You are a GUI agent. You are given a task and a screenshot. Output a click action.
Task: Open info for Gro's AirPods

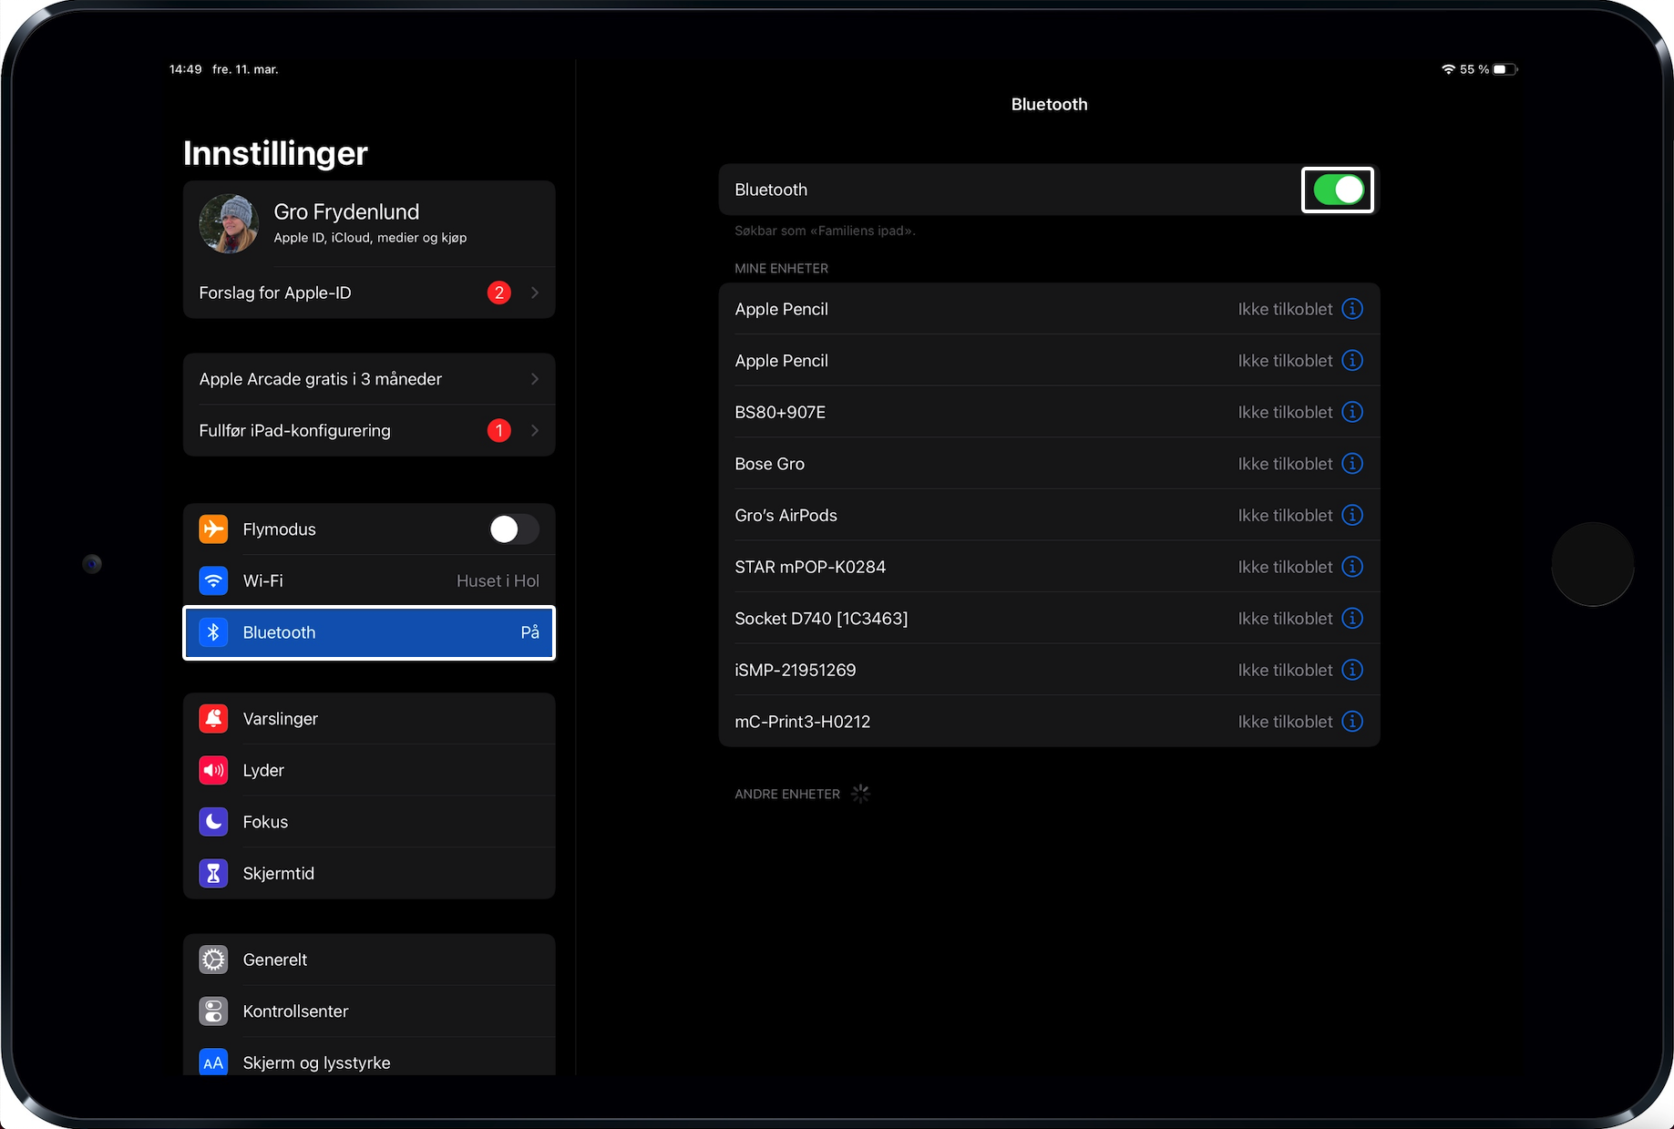coord(1352,516)
